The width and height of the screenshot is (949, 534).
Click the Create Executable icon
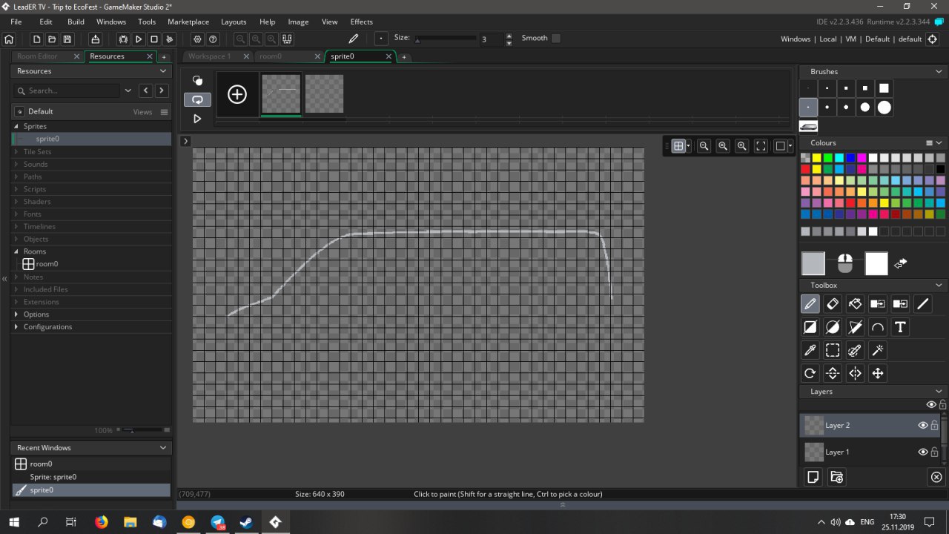[95, 39]
